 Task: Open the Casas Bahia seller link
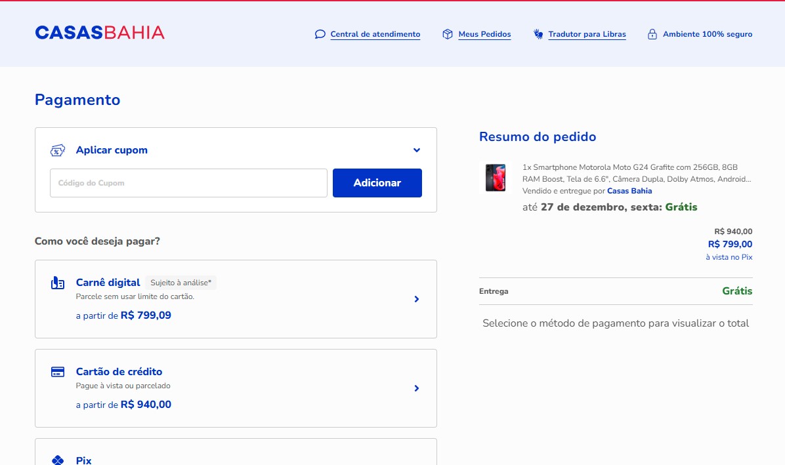coord(629,191)
